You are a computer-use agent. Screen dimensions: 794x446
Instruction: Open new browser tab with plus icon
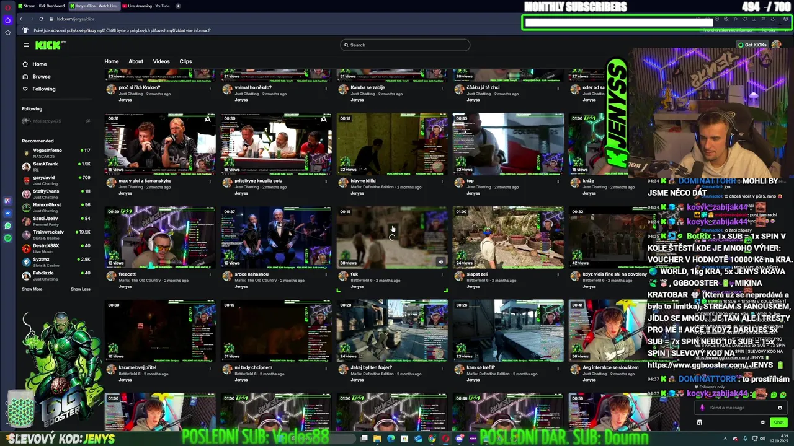coord(178,6)
